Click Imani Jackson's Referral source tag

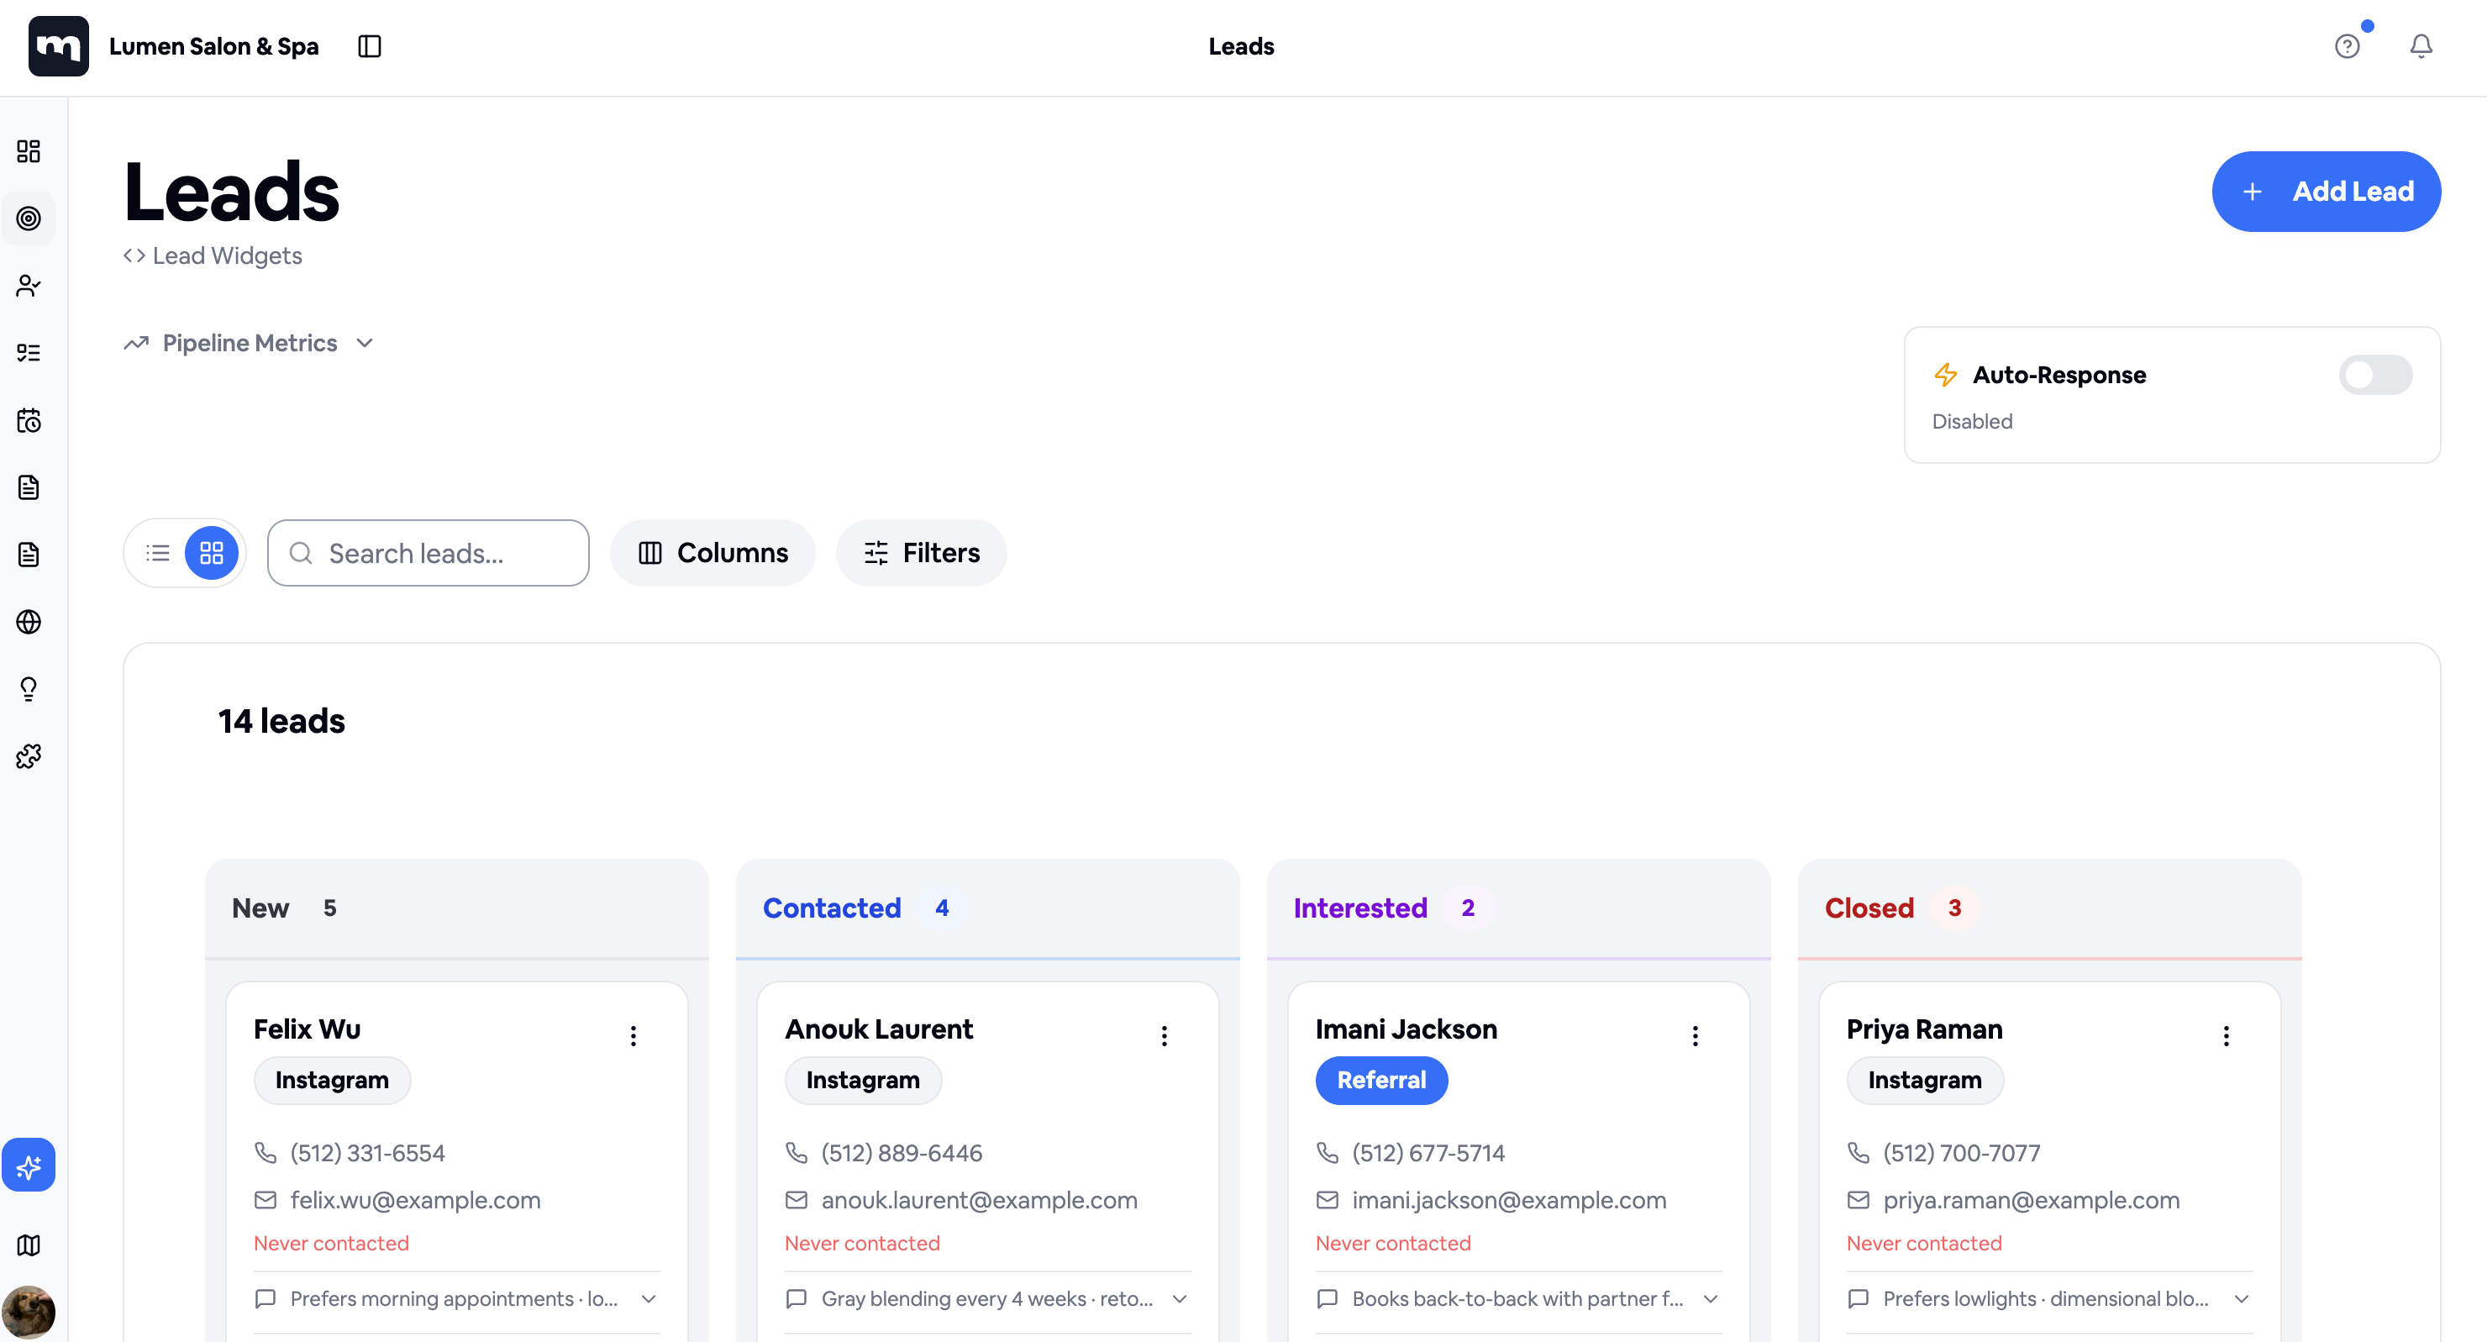[x=1381, y=1081]
